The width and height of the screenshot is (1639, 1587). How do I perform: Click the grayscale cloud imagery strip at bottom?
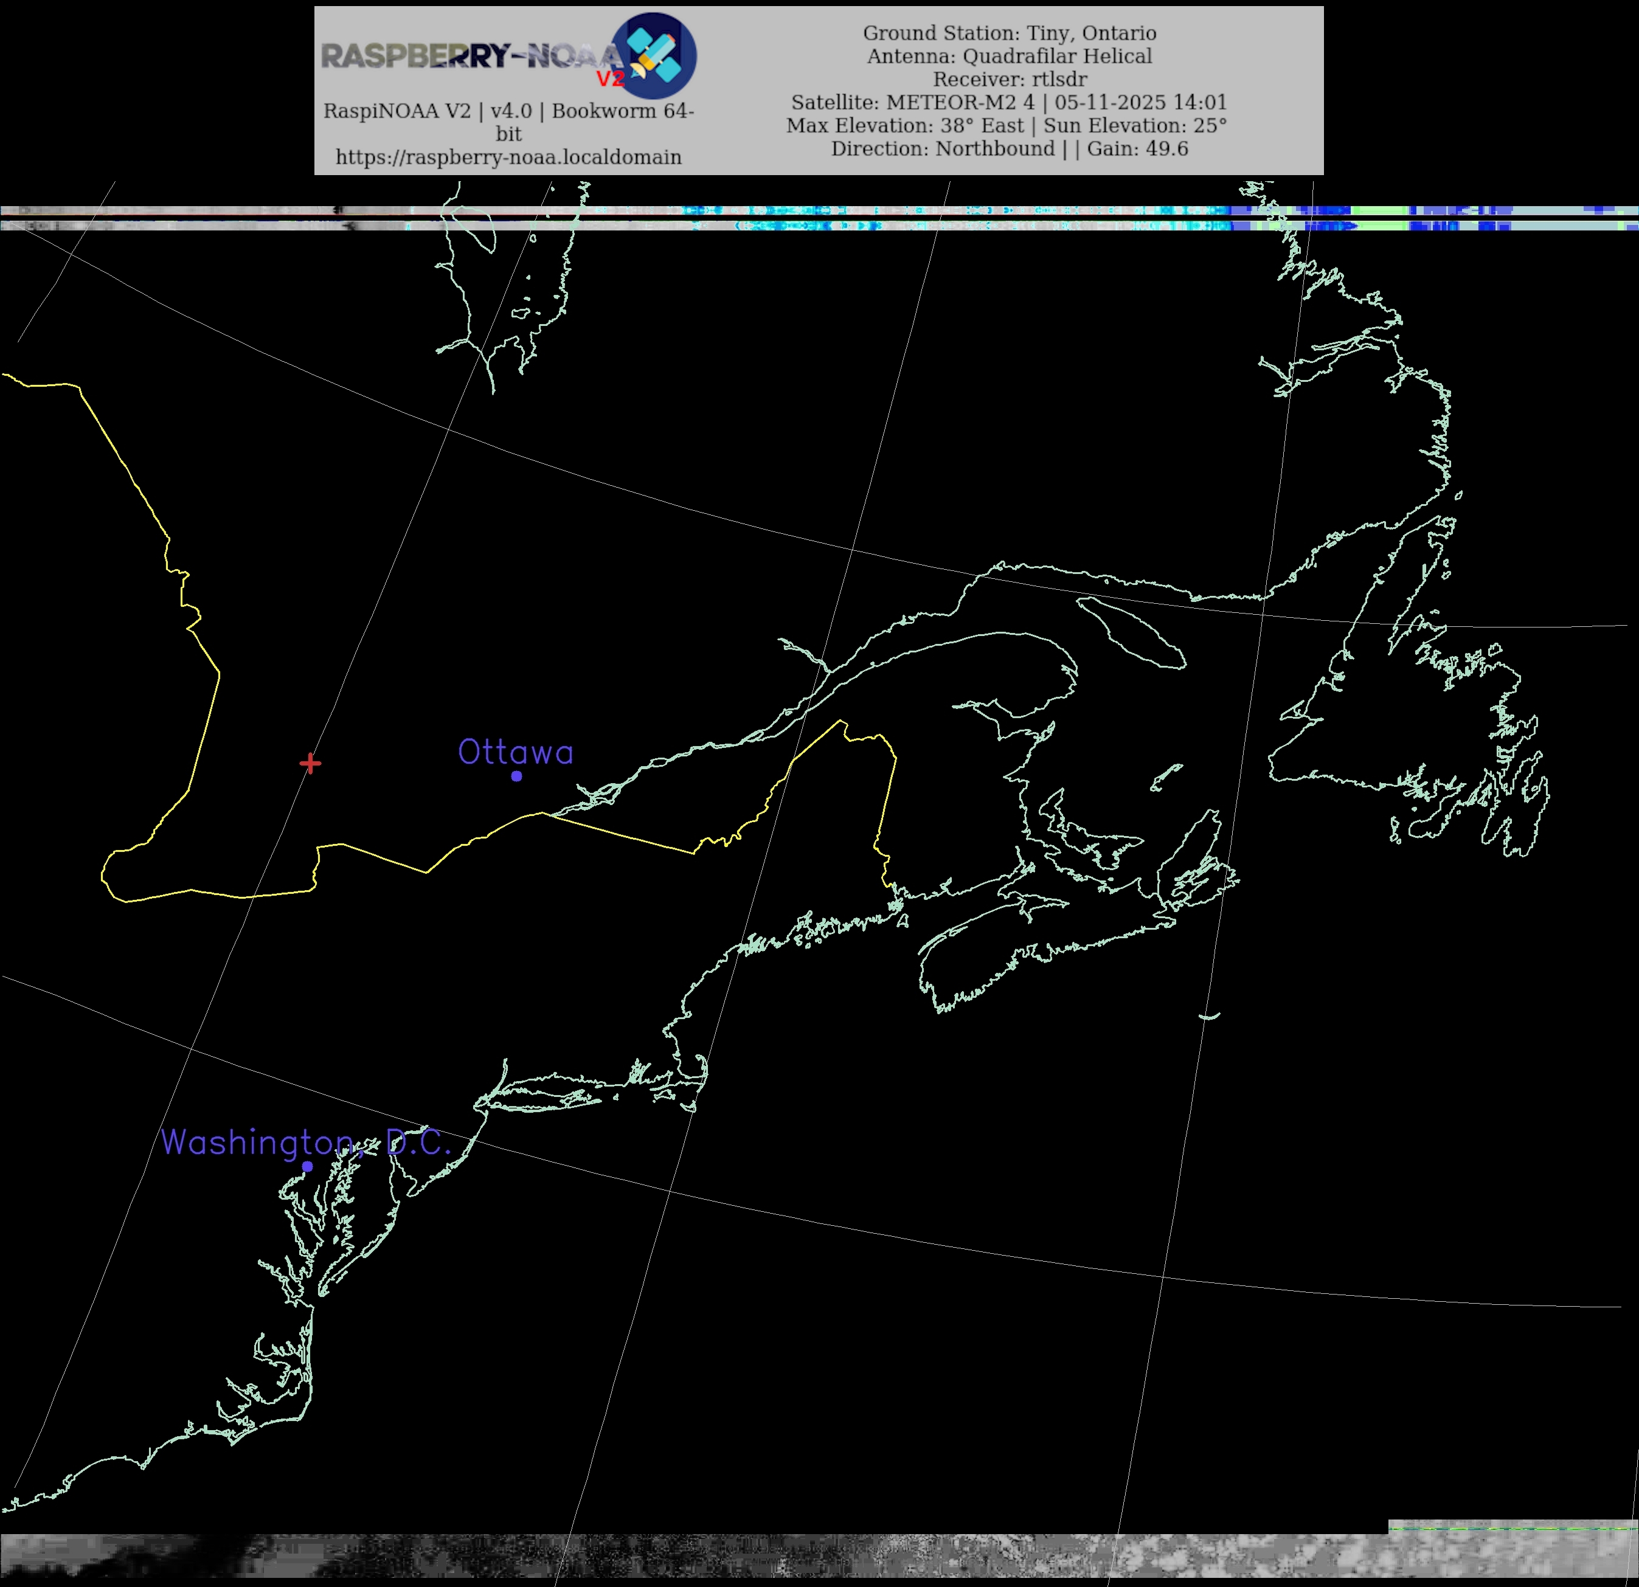(820, 1557)
